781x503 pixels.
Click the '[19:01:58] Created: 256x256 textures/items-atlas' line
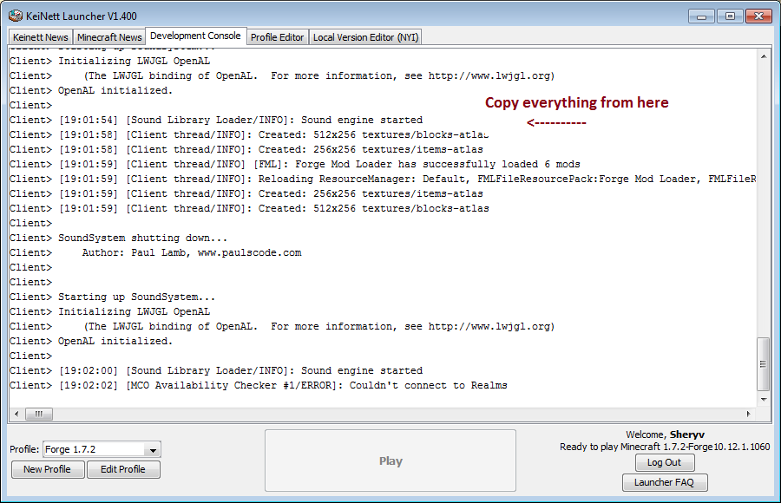(x=246, y=149)
